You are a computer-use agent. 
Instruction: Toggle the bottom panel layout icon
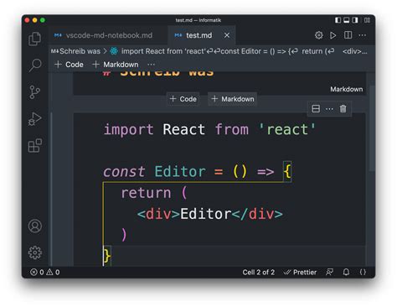347,20
